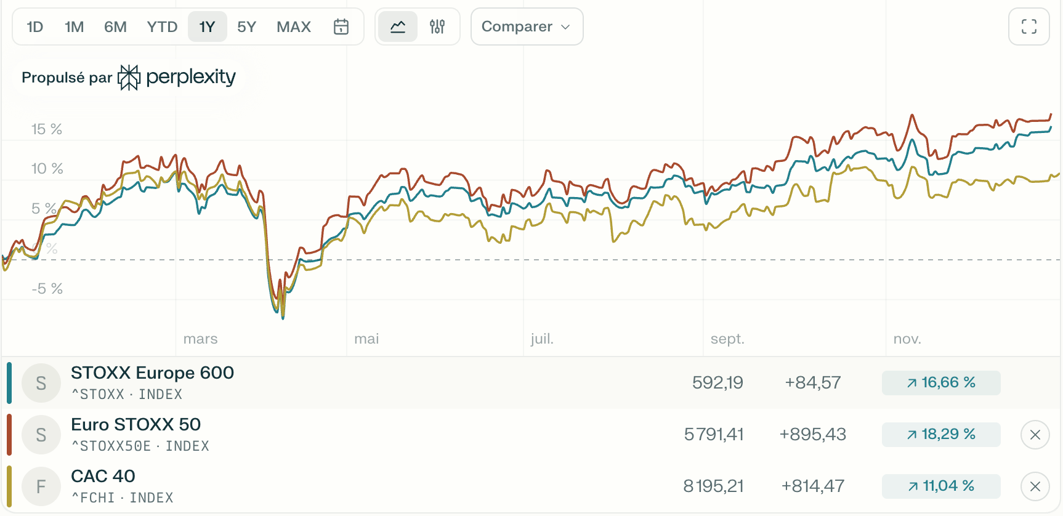Image resolution: width=1063 pixels, height=516 pixels.
Task: Select the line chart view icon
Action: [x=398, y=26]
